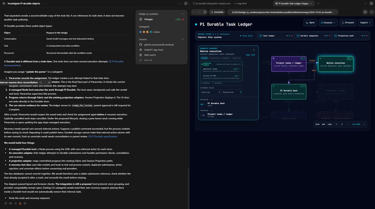Give thumbs down to the response

pos(11,204)
